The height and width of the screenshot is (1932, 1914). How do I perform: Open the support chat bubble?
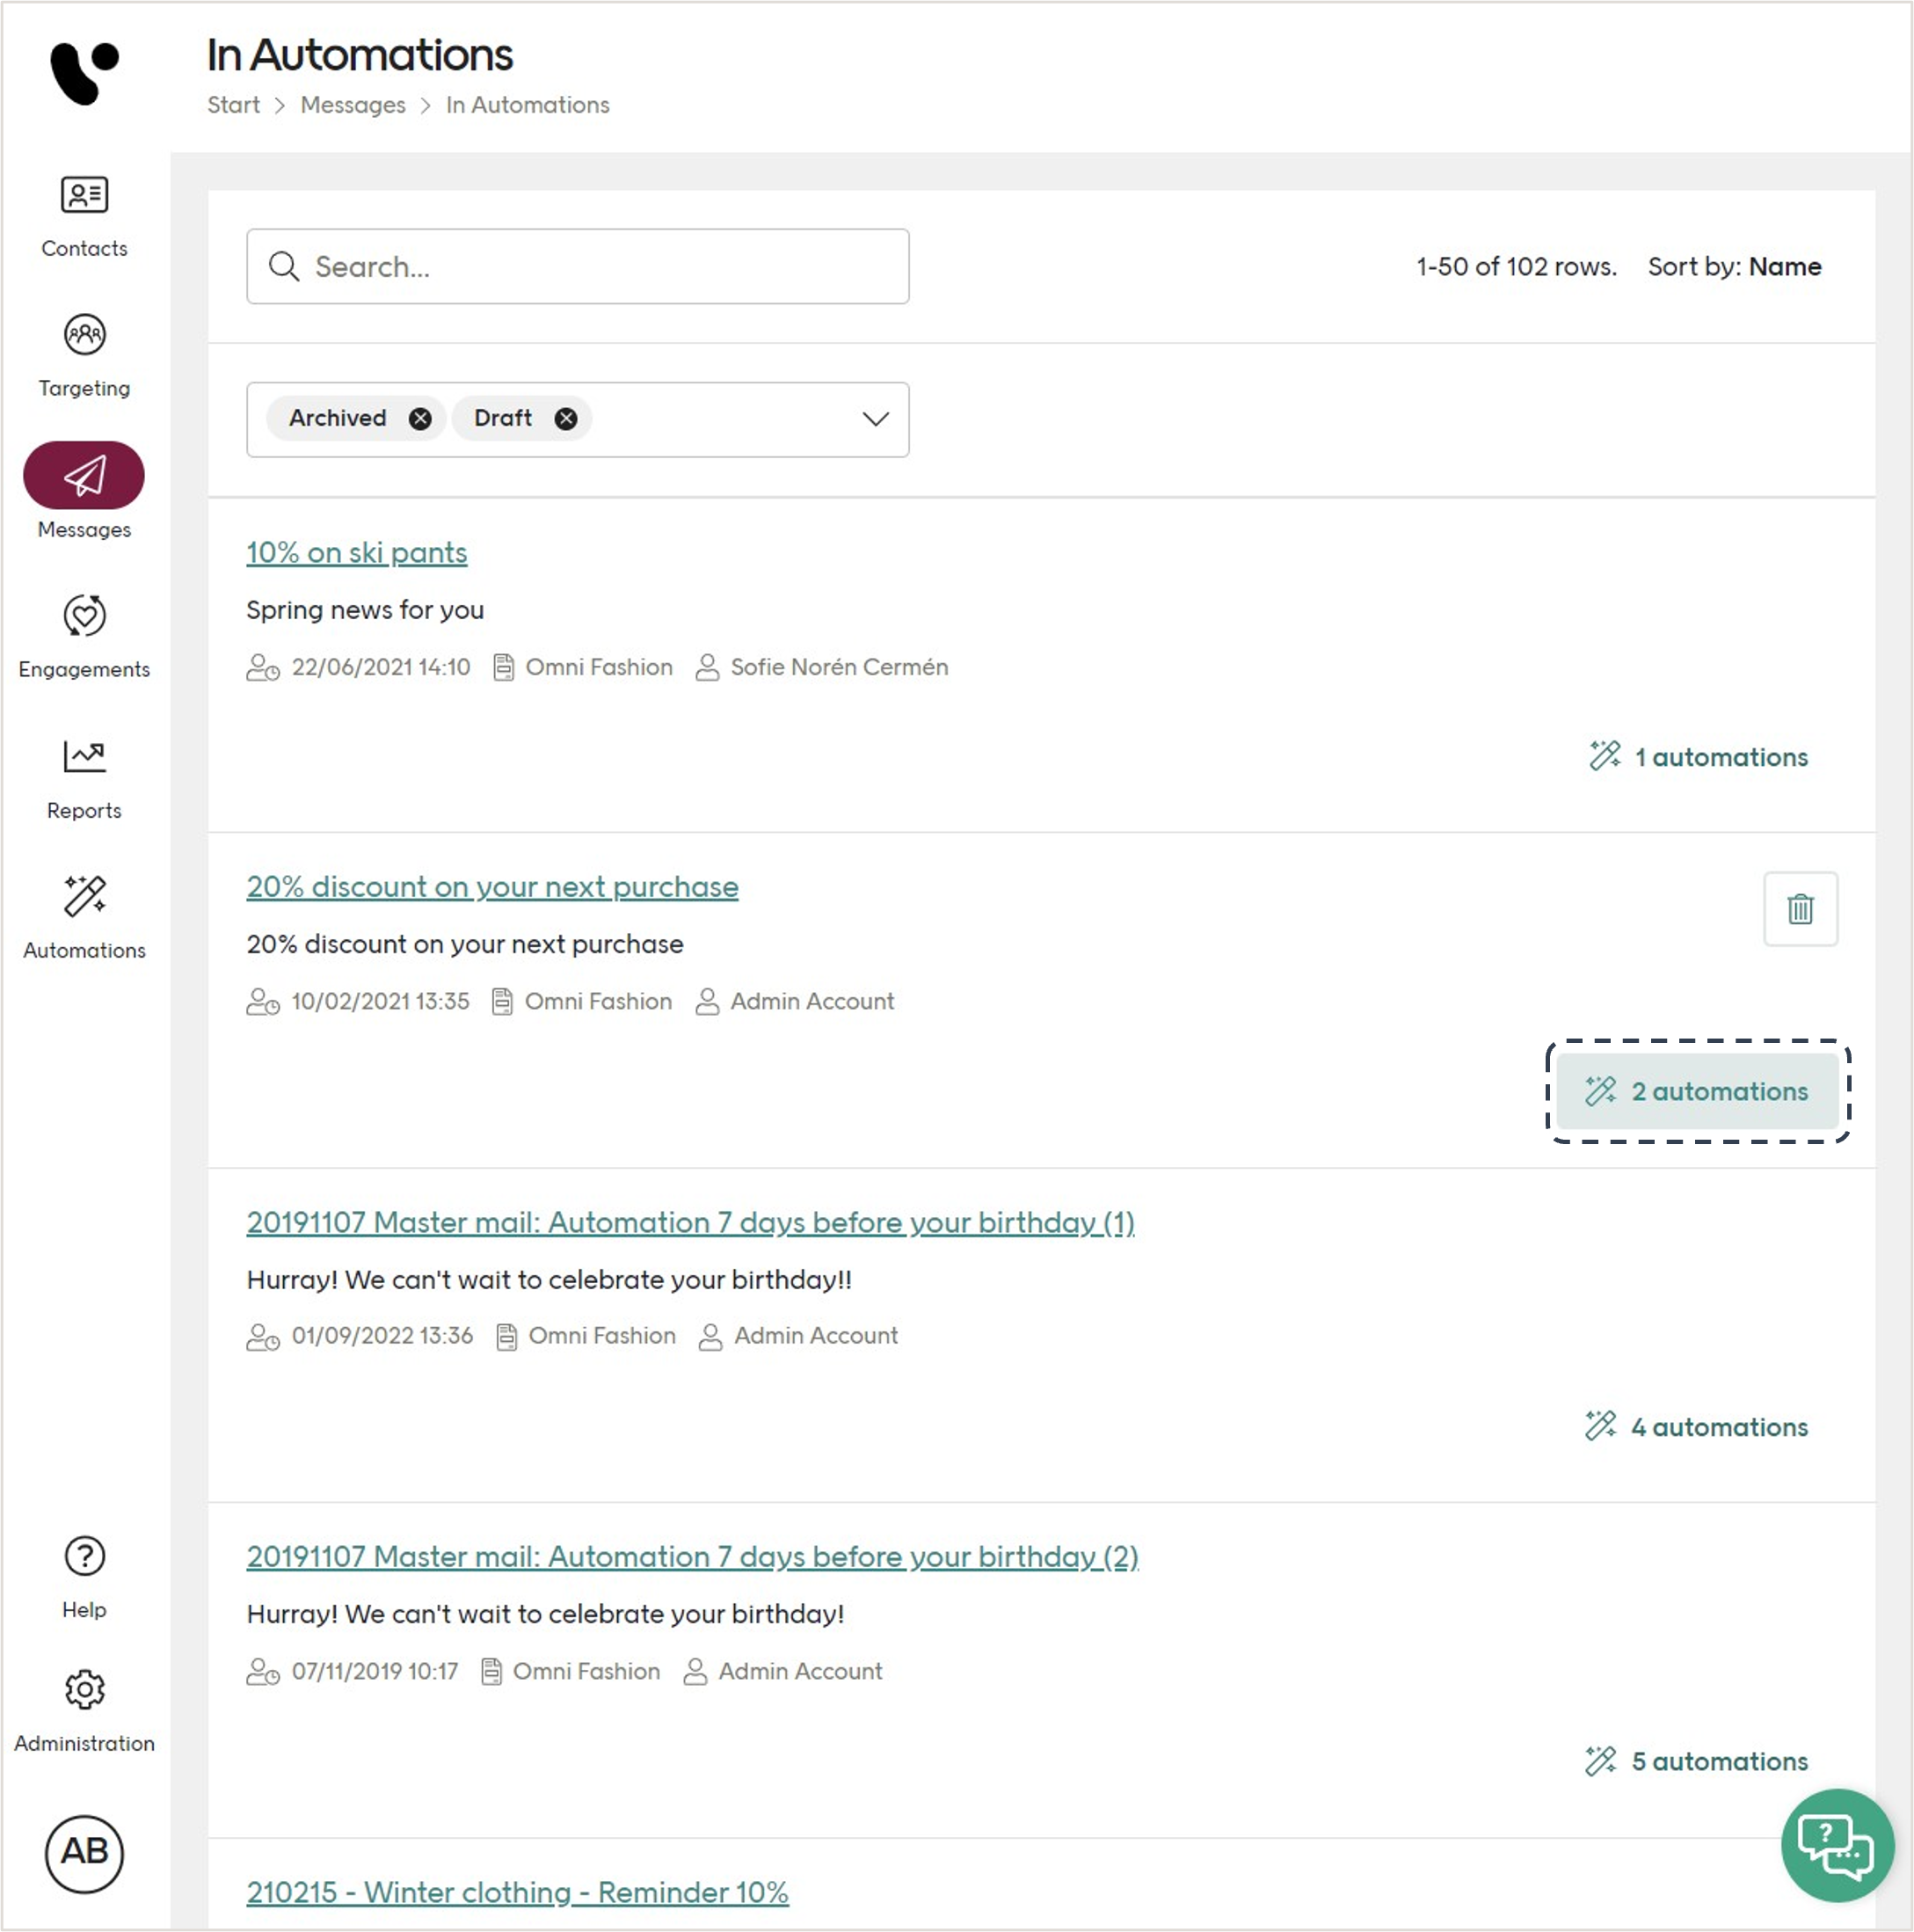pyautogui.click(x=1838, y=1845)
